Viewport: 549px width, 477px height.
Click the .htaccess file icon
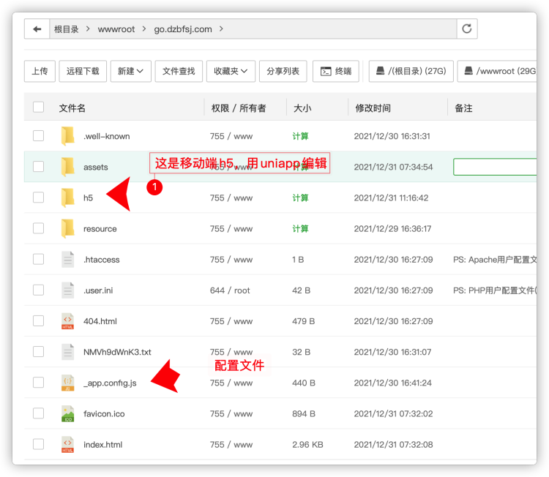coord(67,259)
